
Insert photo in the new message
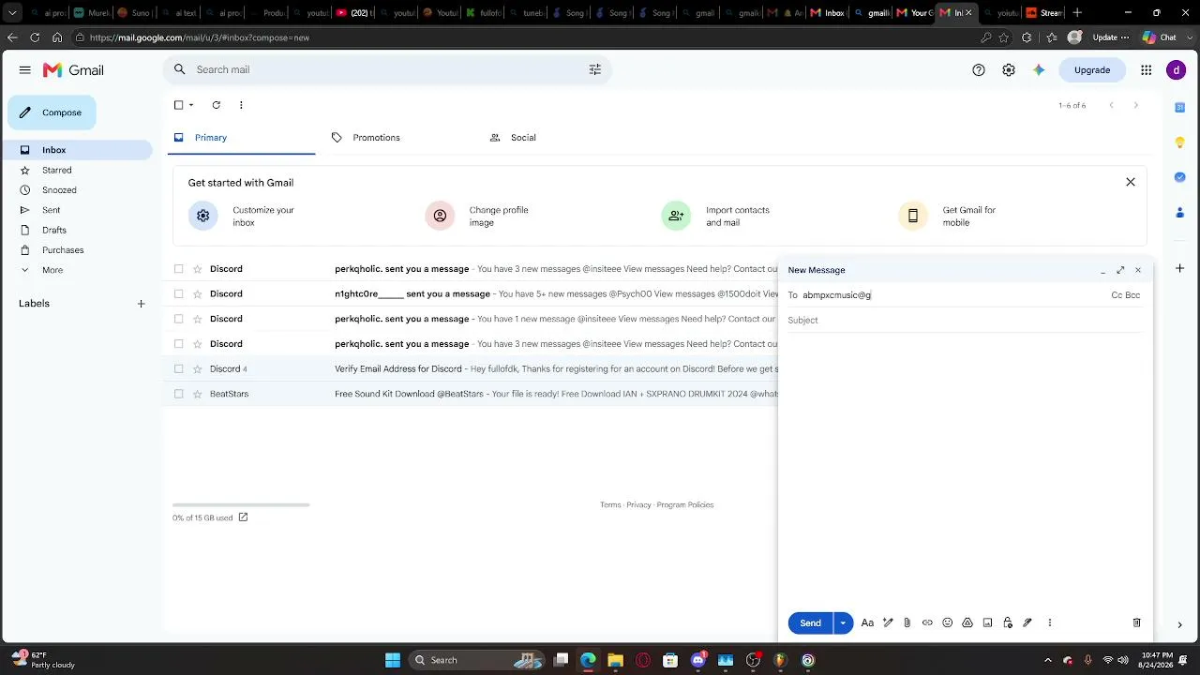[x=987, y=622]
